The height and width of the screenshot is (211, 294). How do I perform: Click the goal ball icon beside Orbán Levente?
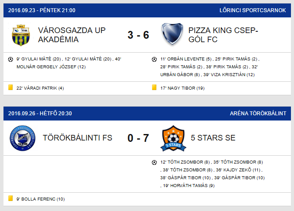pos(154,59)
